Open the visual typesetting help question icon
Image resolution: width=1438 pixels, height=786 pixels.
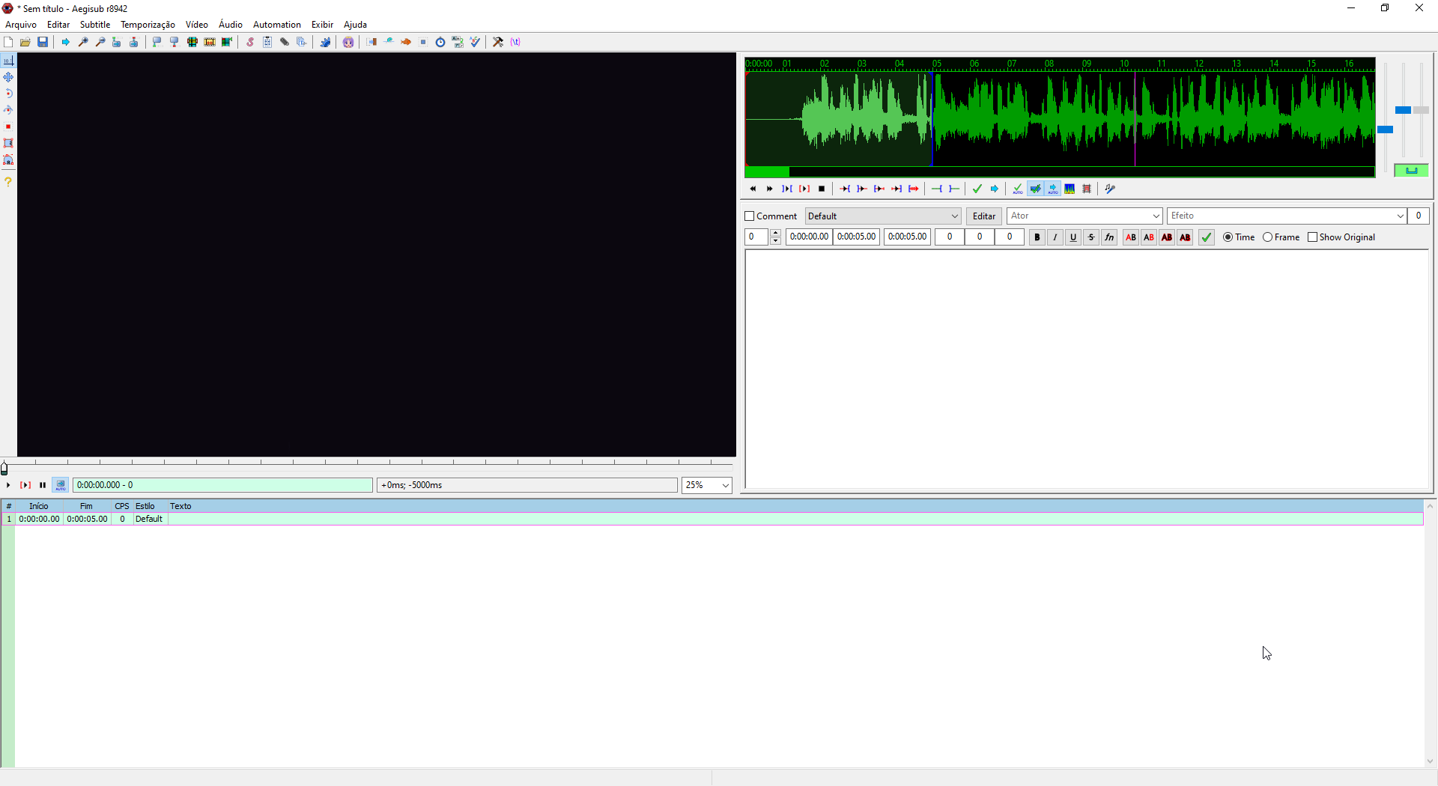(x=8, y=182)
